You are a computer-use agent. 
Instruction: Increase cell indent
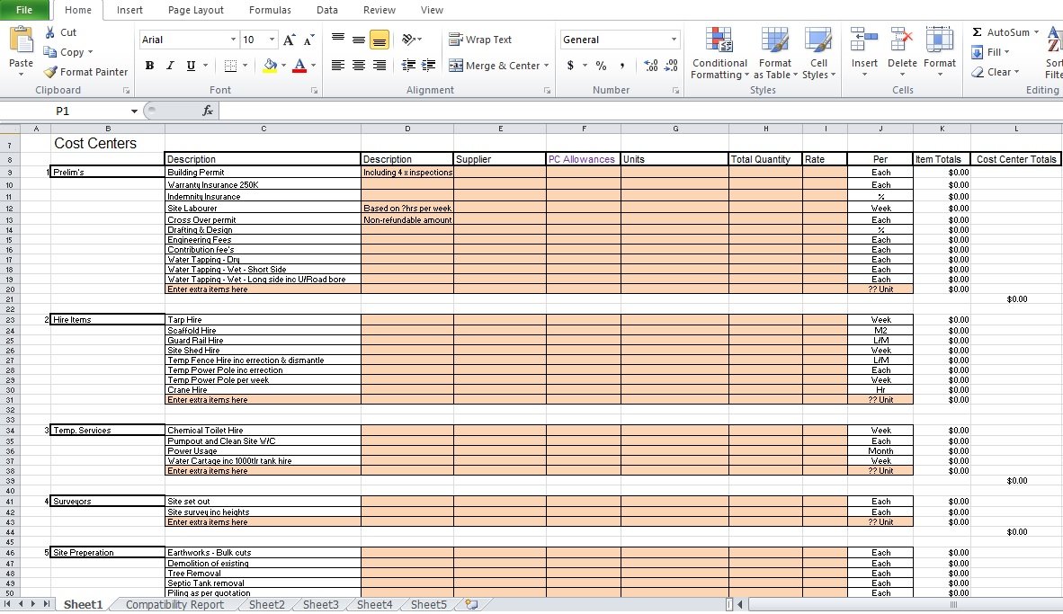pyautogui.click(x=428, y=66)
